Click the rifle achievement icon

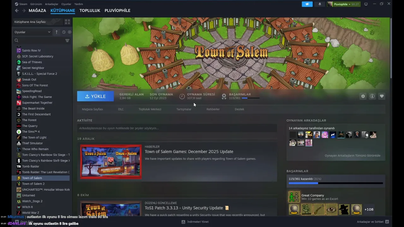click(x=319, y=209)
